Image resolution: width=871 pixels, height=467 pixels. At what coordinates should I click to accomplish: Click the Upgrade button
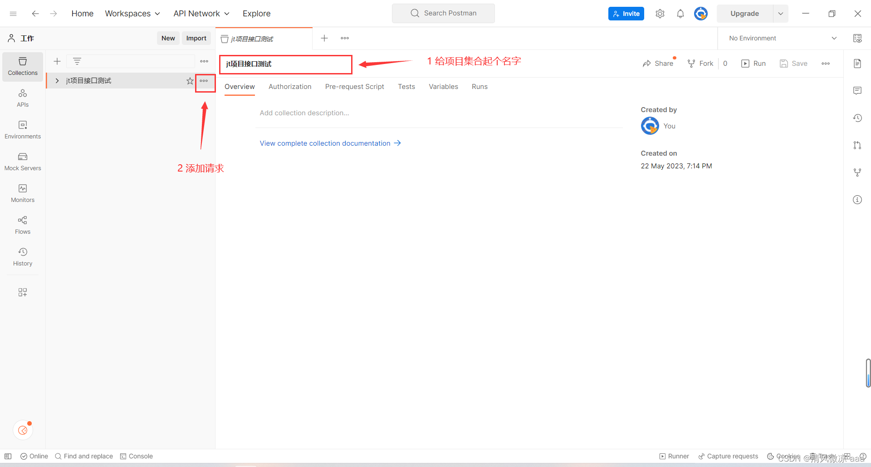pos(744,14)
